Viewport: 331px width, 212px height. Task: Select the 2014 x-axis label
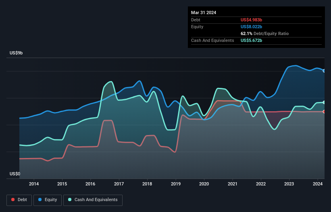pyautogui.click(x=34, y=184)
